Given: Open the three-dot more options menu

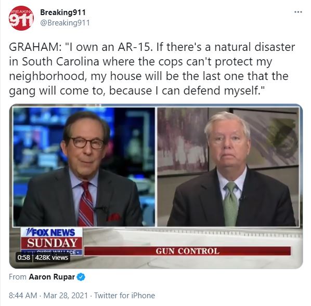Looking at the screenshot, I should (x=298, y=12).
